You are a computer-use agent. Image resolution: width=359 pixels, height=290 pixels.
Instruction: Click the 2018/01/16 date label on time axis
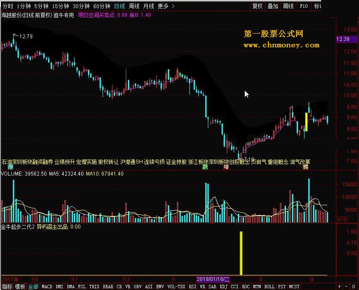[x=213, y=279]
